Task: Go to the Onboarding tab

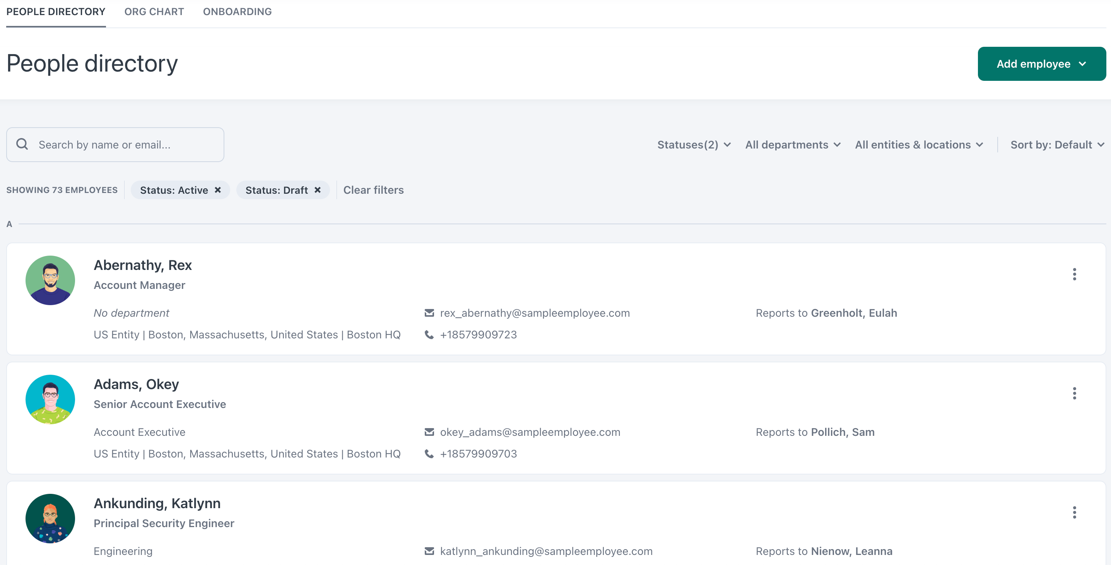Action: tap(237, 12)
